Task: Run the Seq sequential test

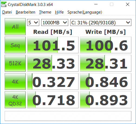Action: coord(15,45)
